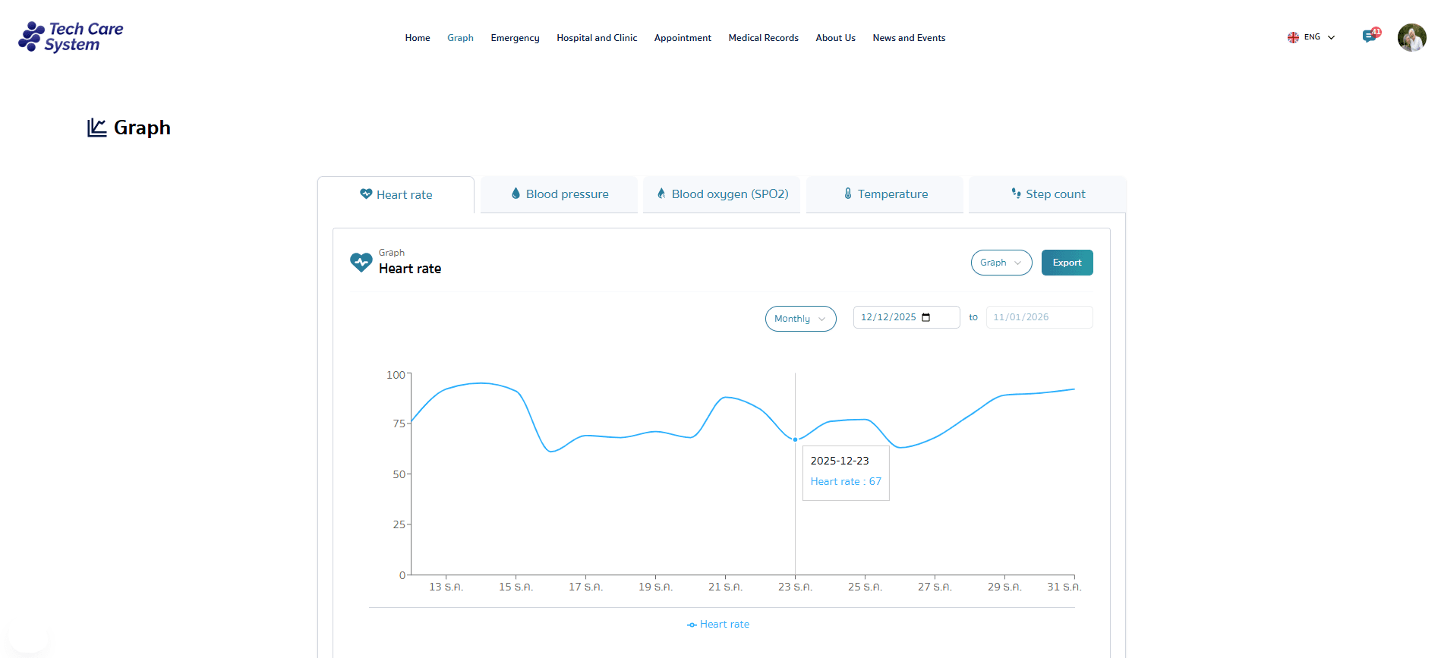The height and width of the screenshot is (658, 1441).
Task: Click the UK flag language icon
Action: click(x=1293, y=37)
